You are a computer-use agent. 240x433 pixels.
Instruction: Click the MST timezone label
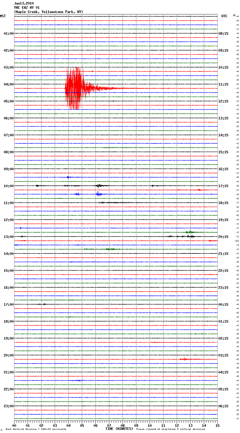coord(3,16)
